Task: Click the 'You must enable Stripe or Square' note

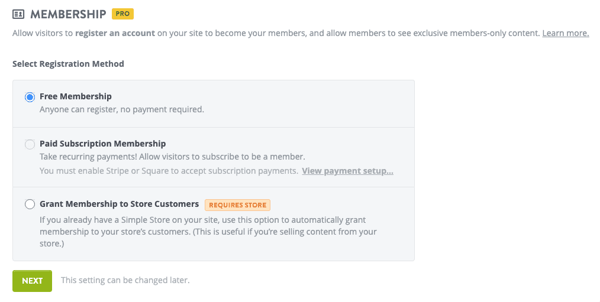Action: (169, 171)
